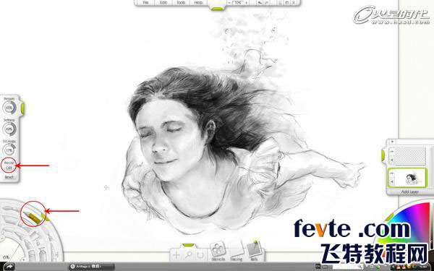Collapse the layers panel green tab
This screenshot has width=434, height=271.
383,155
